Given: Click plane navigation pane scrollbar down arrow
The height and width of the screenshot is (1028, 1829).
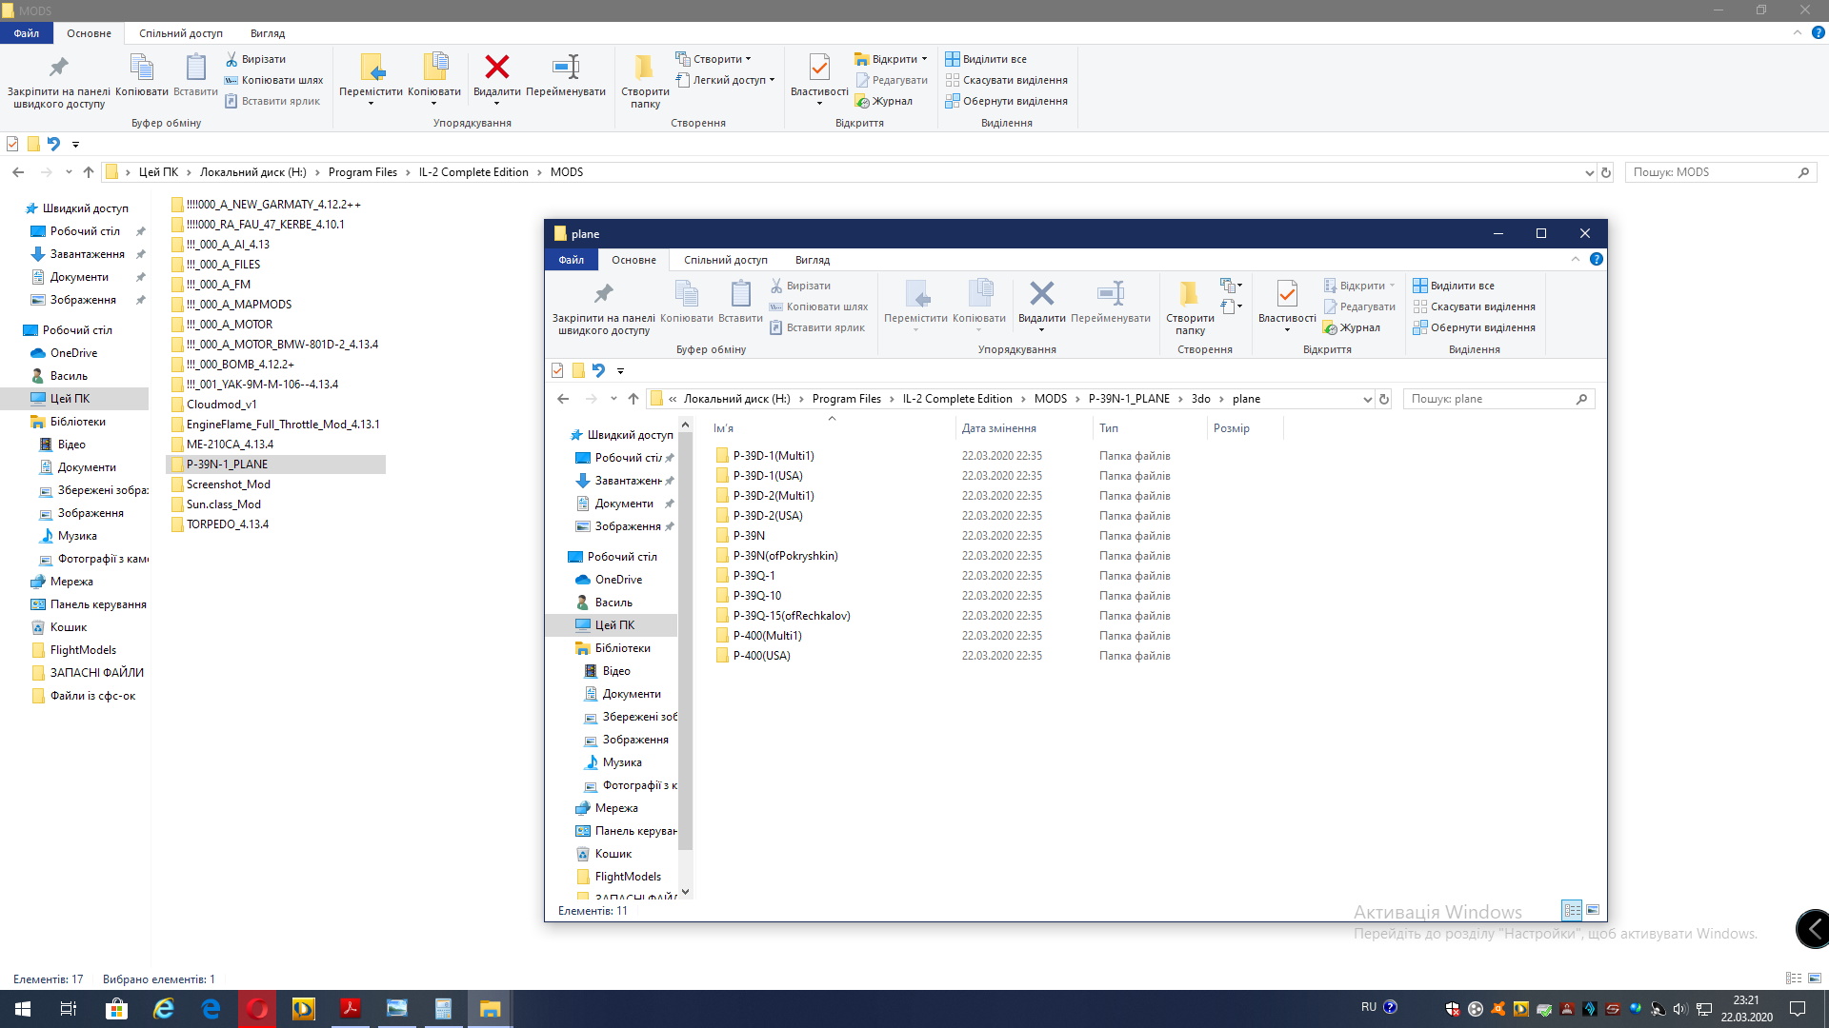Looking at the screenshot, I should [x=685, y=892].
